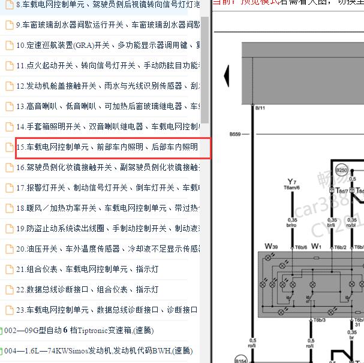Click the interior light module W39 W1 diagram
Screen dimensions: 364x363
click(x=311, y=285)
